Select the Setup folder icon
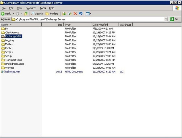This screenshot has height=138, width=182. pyautogui.click(x=3, y=56)
